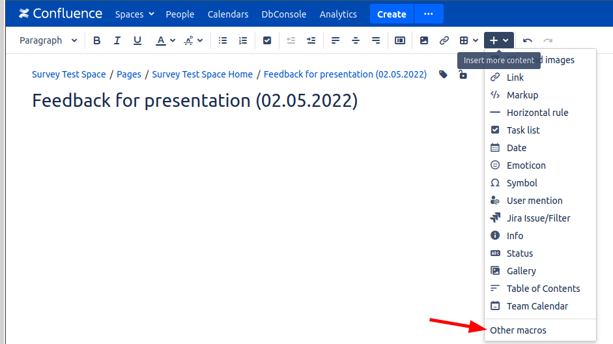The image size is (613, 344).
Task: Click the blue Create button
Action: coord(392,14)
